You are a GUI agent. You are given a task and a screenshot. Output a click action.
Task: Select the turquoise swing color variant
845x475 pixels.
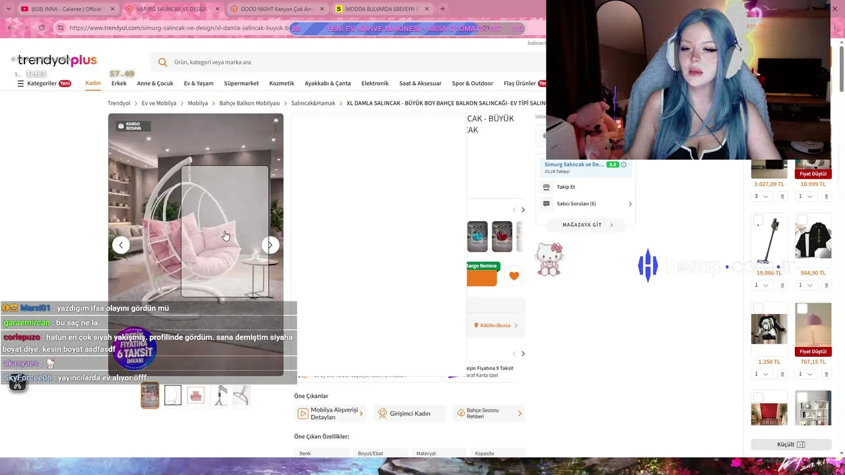(x=477, y=237)
